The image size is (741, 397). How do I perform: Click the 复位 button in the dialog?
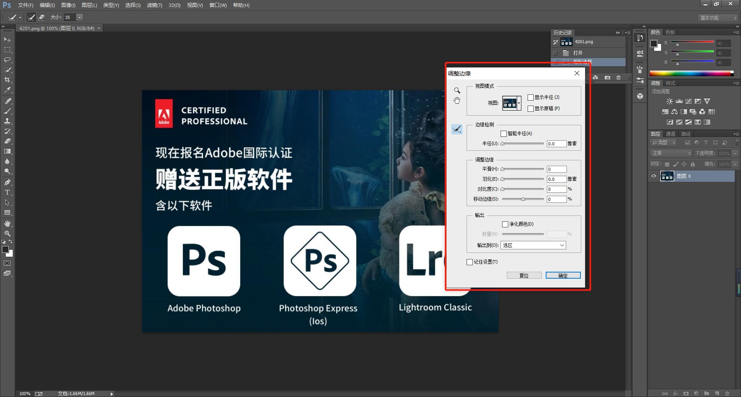click(x=524, y=275)
